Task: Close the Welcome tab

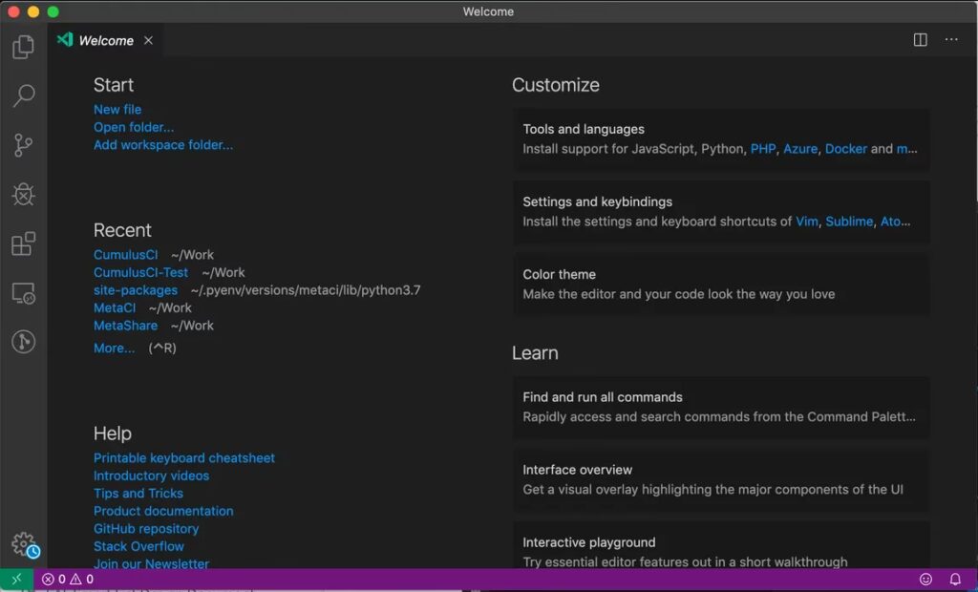Action: (148, 40)
